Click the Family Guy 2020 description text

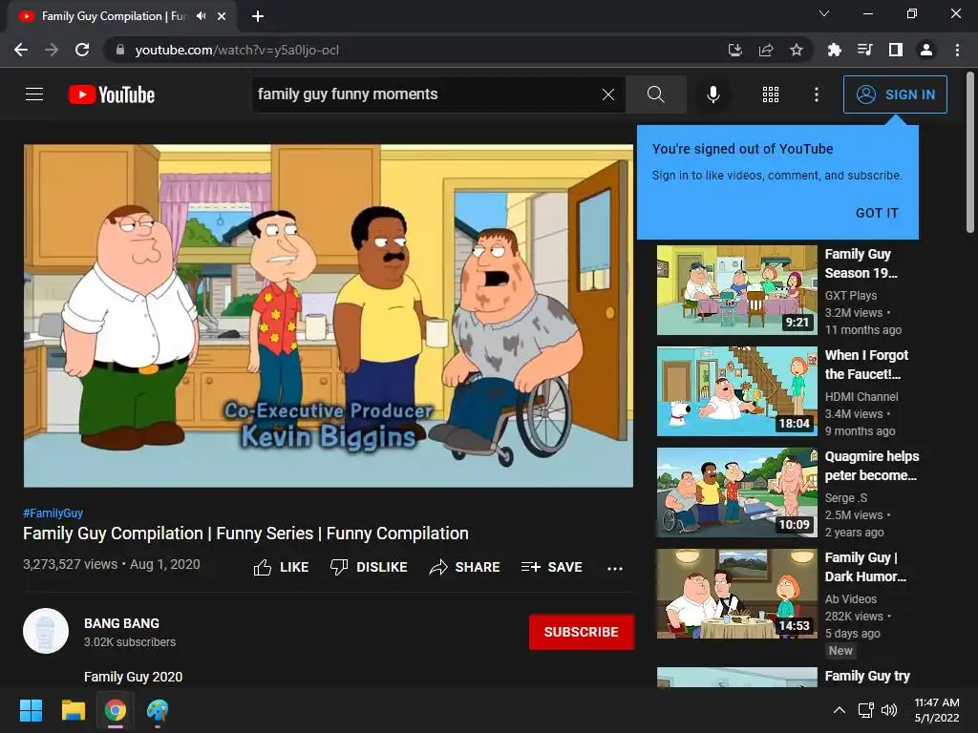[x=134, y=677]
